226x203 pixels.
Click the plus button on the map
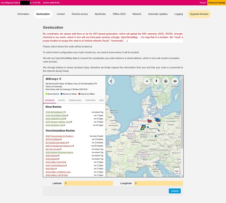[147, 81]
